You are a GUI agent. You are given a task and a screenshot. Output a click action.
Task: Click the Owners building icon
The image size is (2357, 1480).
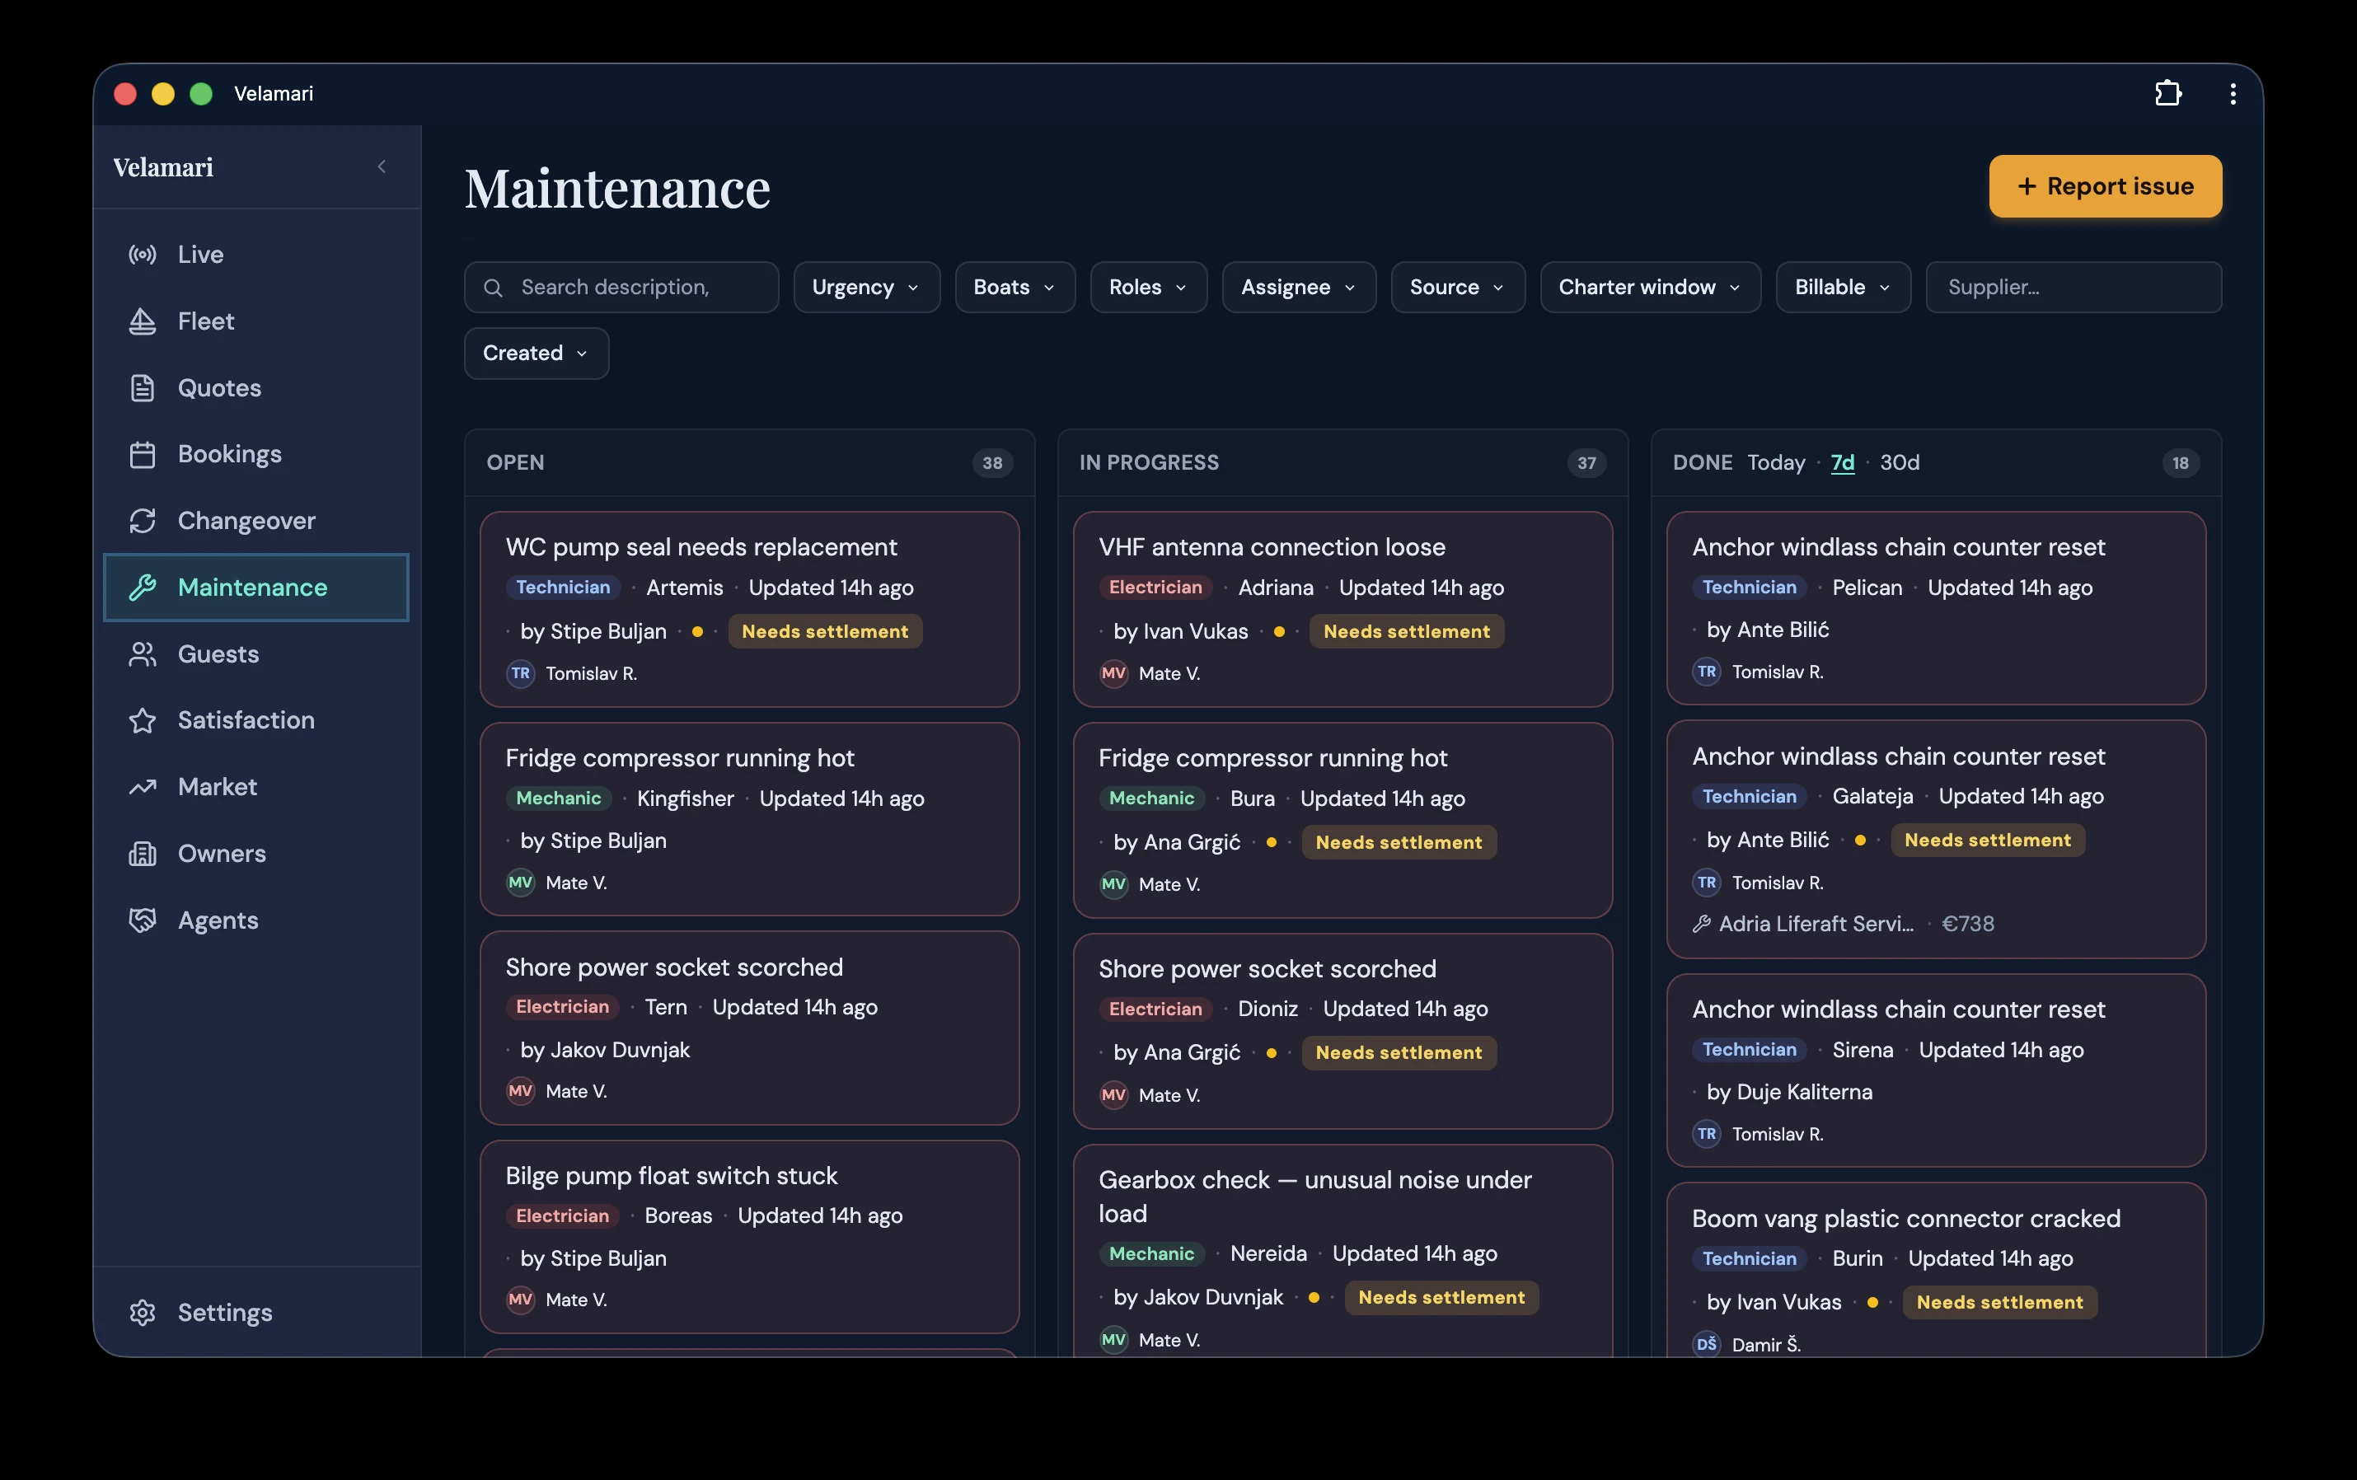click(143, 854)
